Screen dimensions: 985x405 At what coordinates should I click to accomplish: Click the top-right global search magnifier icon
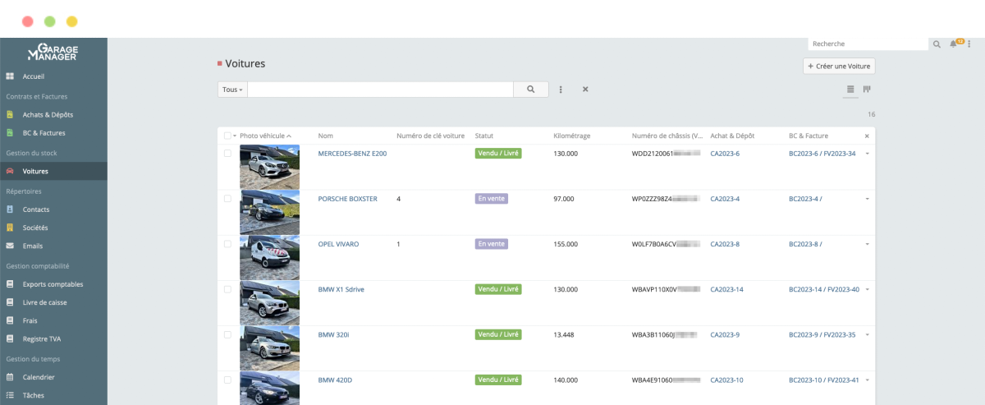937,44
